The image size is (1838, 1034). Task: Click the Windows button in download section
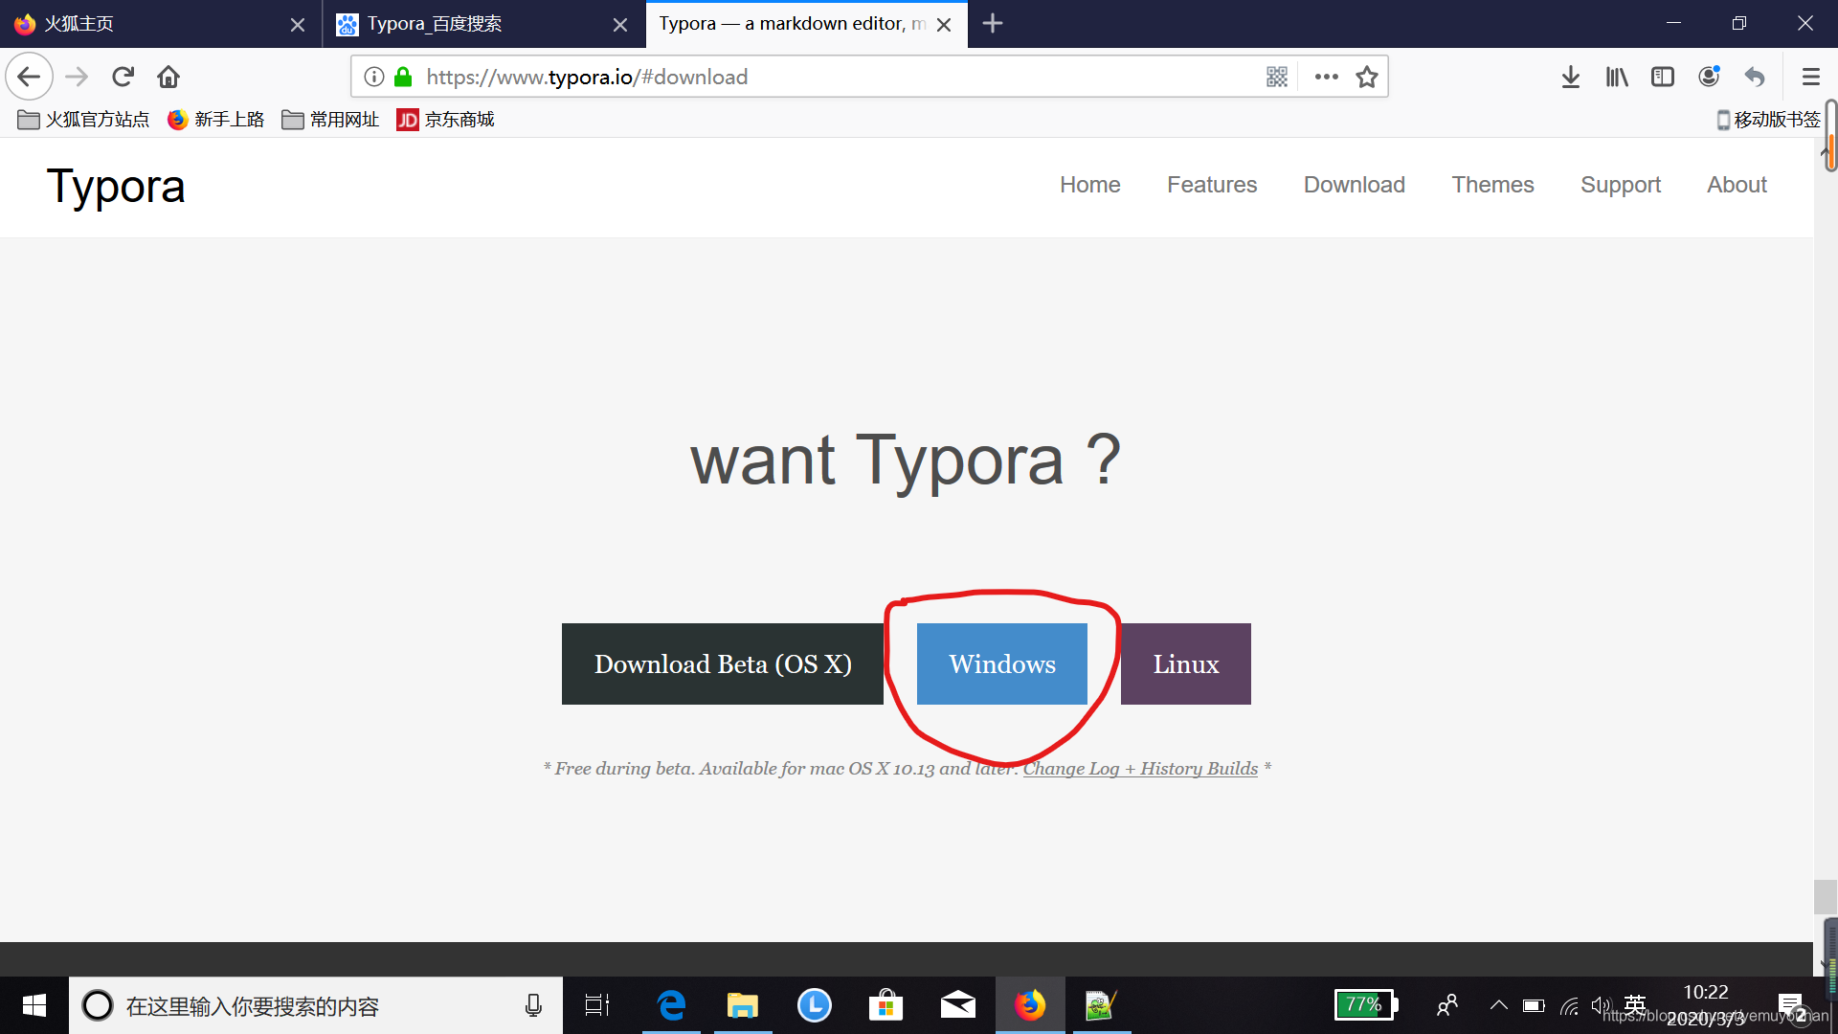(1001, 663)
